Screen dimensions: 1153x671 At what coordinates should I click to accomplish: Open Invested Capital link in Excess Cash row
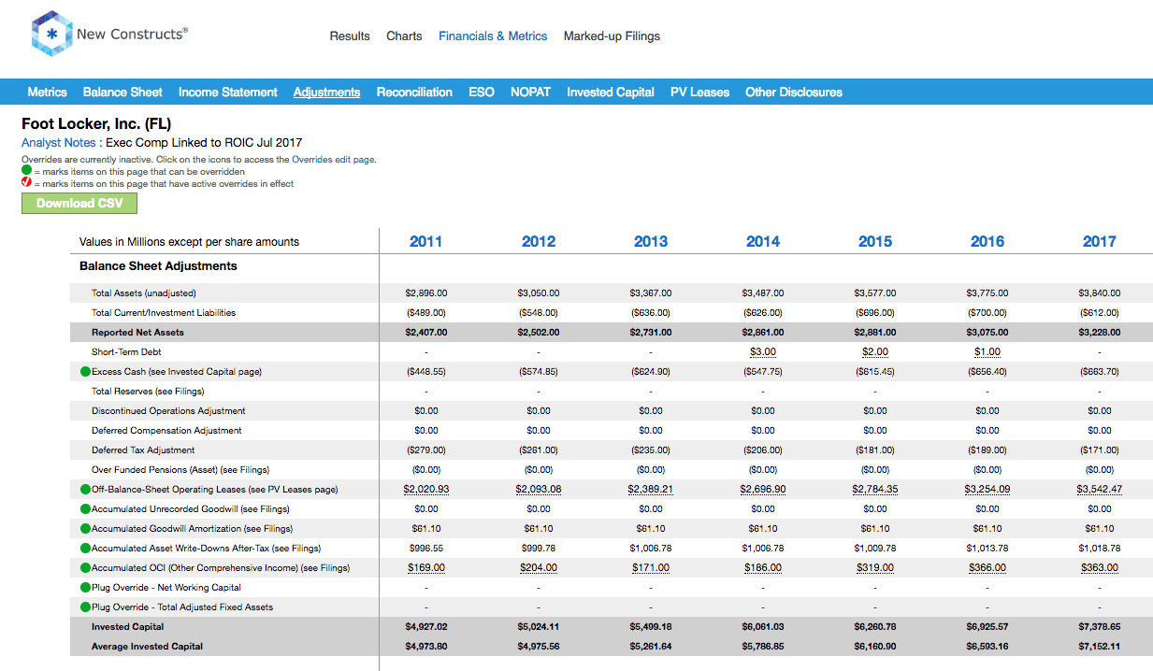199,372
